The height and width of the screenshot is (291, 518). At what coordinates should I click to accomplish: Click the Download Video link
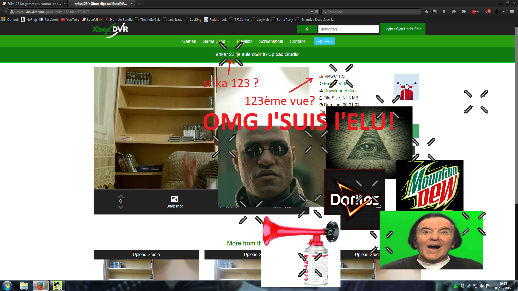[x=340, y=91]
